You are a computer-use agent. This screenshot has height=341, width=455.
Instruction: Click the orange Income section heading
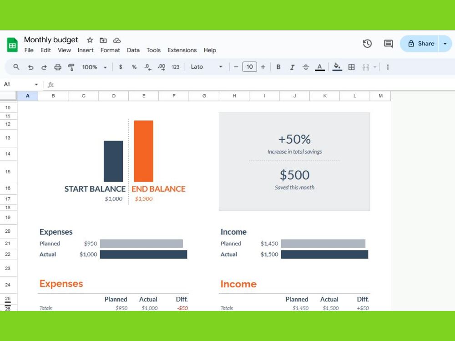point(238,284)
